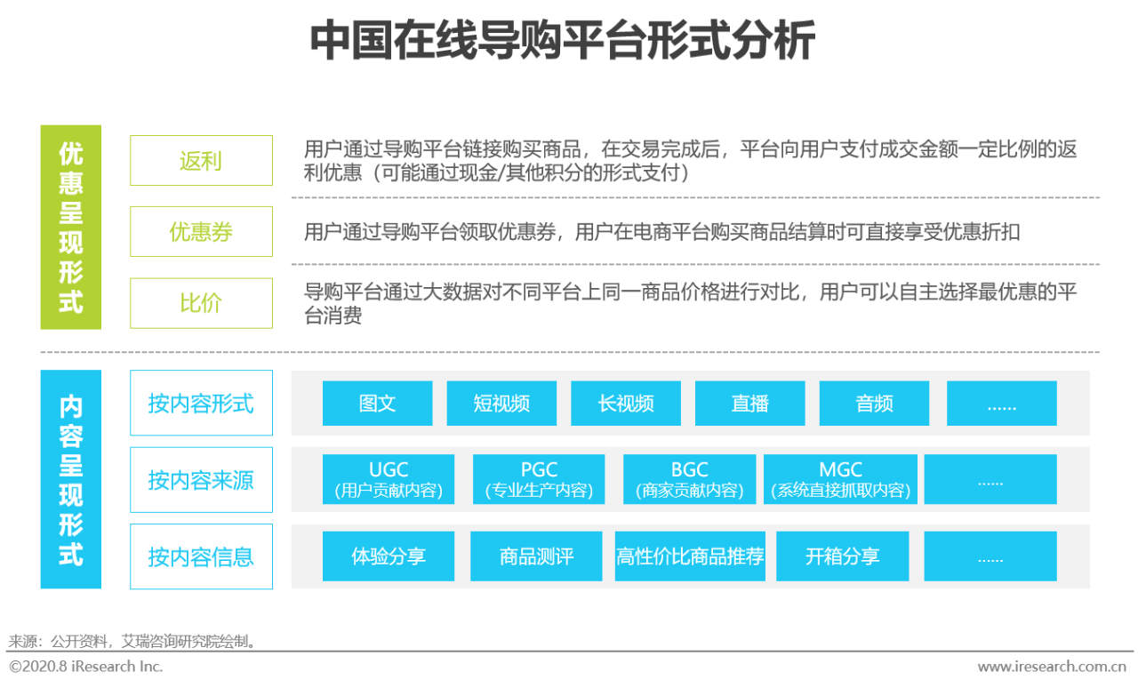The image size is (1138, 688).
Task: Open the 按内容来源 category box
Action: click(201, 480)
